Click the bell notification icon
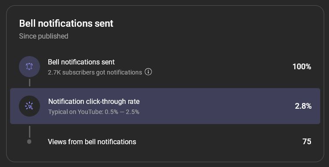This screenshot has width=329, height=167. 29,67
